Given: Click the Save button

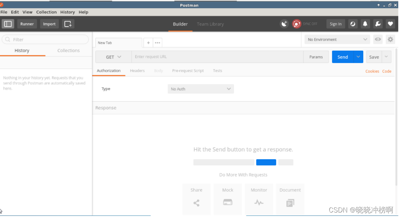Looking at the screenshot, I should (374, 57).
